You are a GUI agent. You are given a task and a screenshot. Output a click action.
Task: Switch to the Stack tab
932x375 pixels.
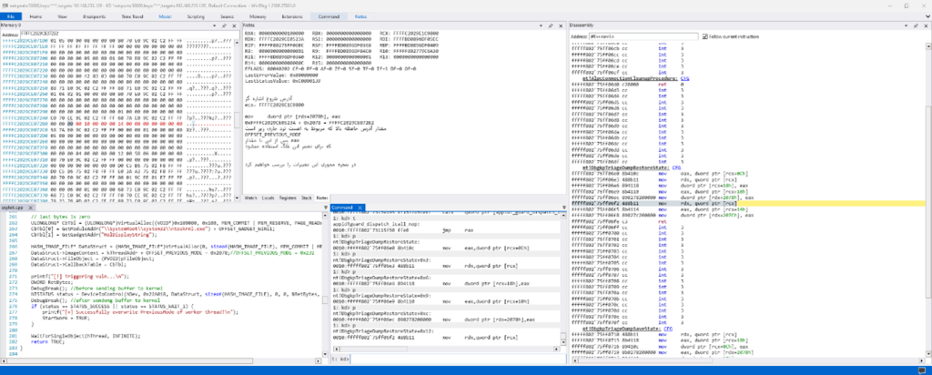(307, 198)
